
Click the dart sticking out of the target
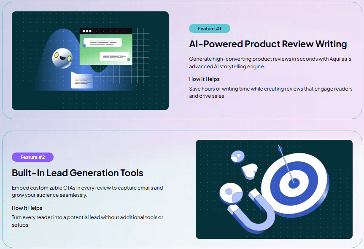click(x=286, y=163)
